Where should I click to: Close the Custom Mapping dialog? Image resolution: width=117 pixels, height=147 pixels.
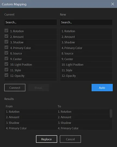tap(113, 4)
